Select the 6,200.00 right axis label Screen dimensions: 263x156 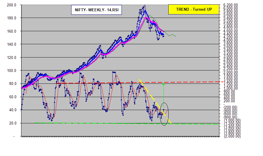[x=231, y=5]
